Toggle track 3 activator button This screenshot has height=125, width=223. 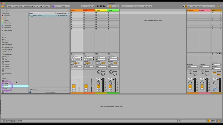tap(98, 86)
